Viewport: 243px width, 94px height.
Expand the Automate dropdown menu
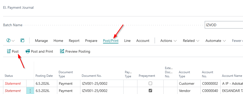216,41
